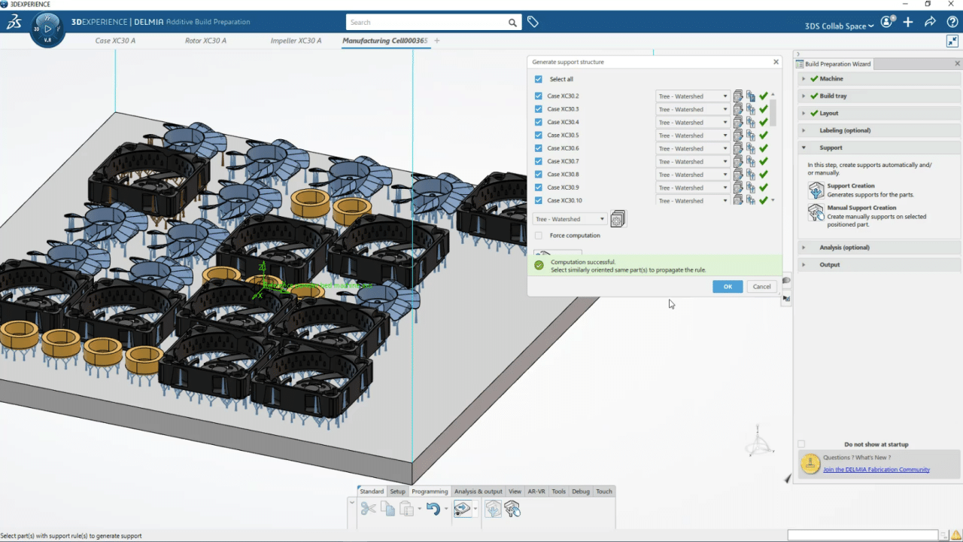Uncheck Case XC30.10 in the support list
The image size is (963, 542).
(539, 200)
